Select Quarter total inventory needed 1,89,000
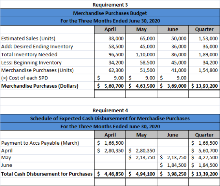The width and height of the screenshot is (220, 186). pos(204,55)
